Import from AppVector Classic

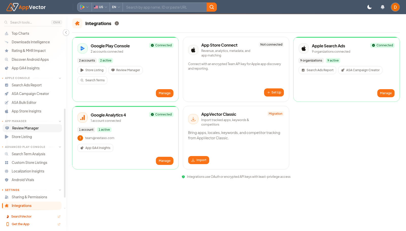(x=199, y=160)
